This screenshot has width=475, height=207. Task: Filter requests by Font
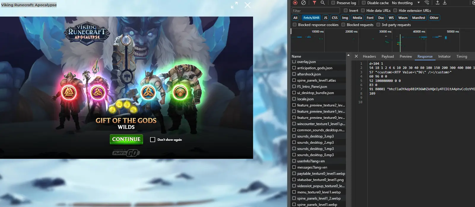[370, 18]
